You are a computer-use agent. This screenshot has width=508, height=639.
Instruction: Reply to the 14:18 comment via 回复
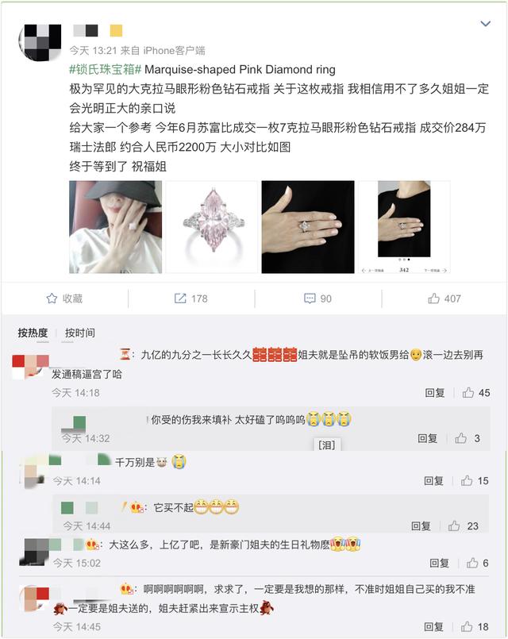(x=435, y=393)
